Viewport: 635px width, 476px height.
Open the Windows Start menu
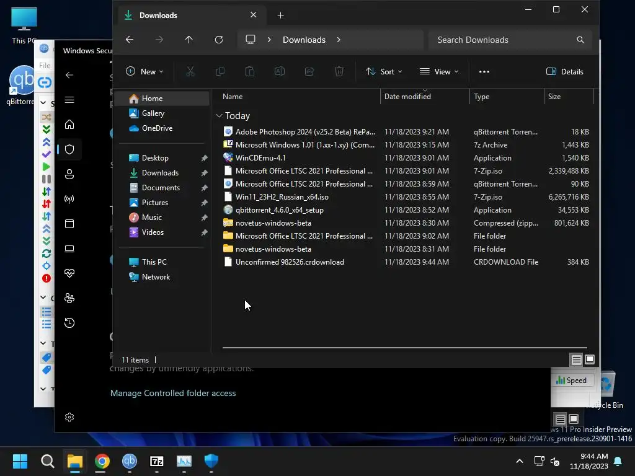[20, 461]
